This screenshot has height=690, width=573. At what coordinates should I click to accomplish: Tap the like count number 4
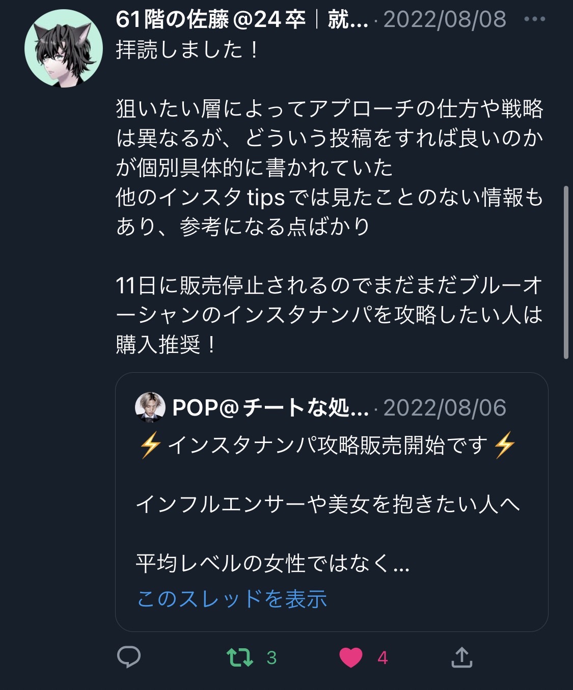coord(383,658)
